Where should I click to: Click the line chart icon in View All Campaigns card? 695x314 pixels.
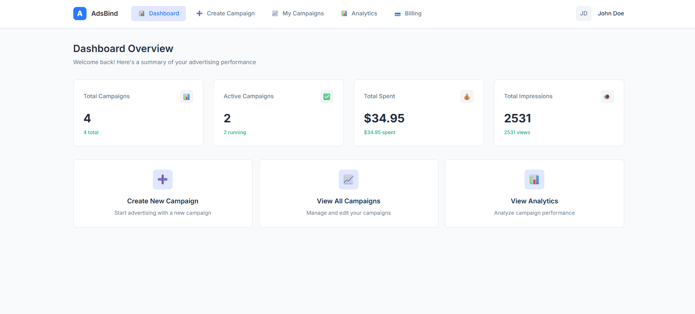[x=349, y=180]
